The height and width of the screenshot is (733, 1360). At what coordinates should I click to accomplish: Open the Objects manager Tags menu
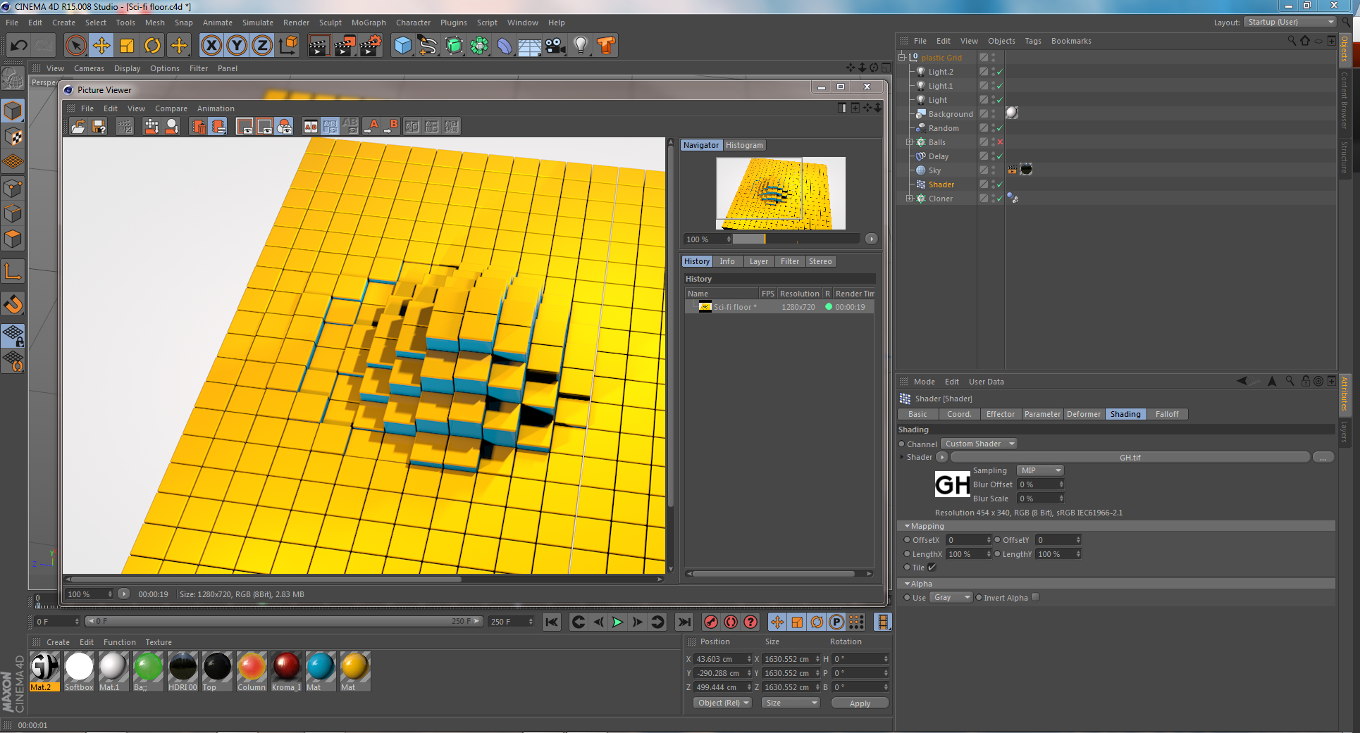(1032, 41)
